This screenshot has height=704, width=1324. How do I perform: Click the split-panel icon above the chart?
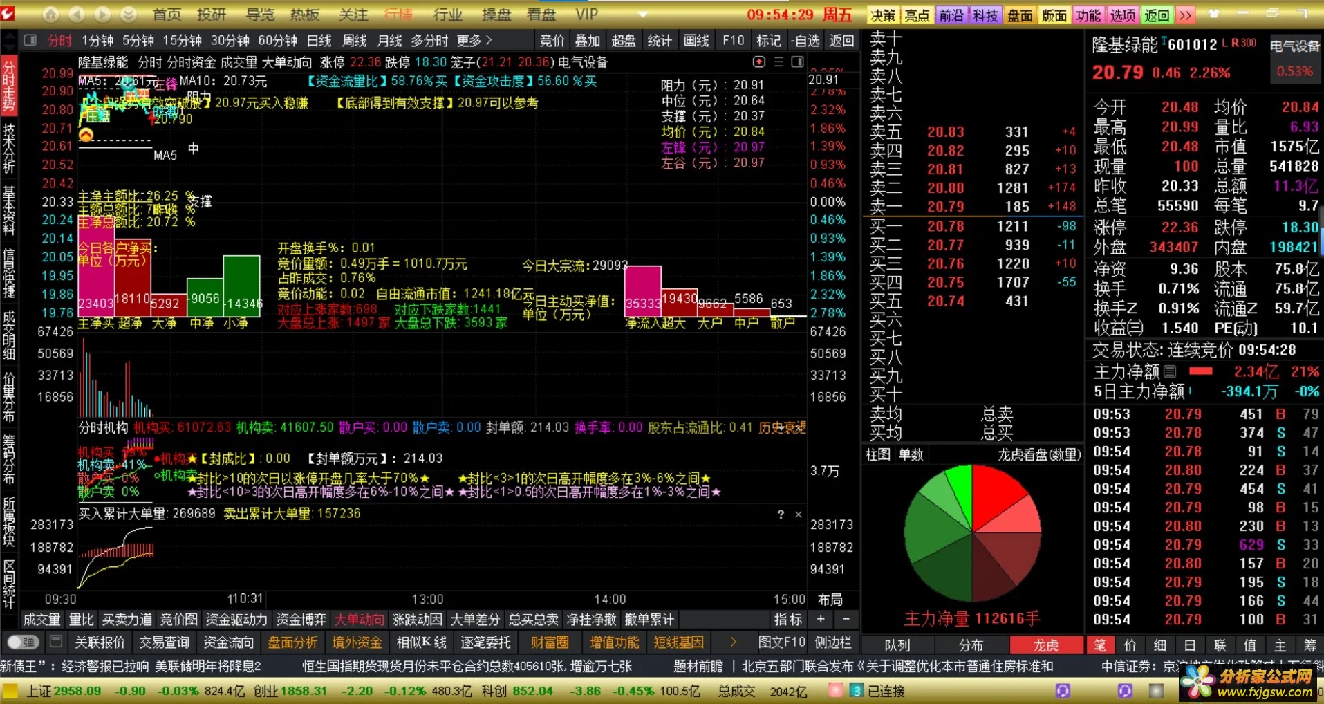[797, 62]
